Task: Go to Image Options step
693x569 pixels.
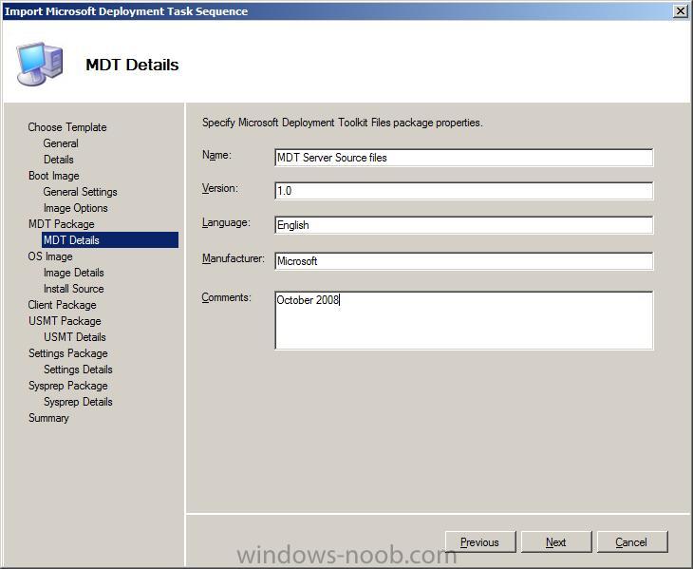Action: [x=76, y=208]
